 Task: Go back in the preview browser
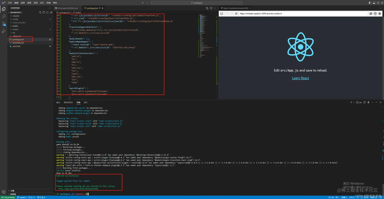pyautogui.click(x=227, y=14)
